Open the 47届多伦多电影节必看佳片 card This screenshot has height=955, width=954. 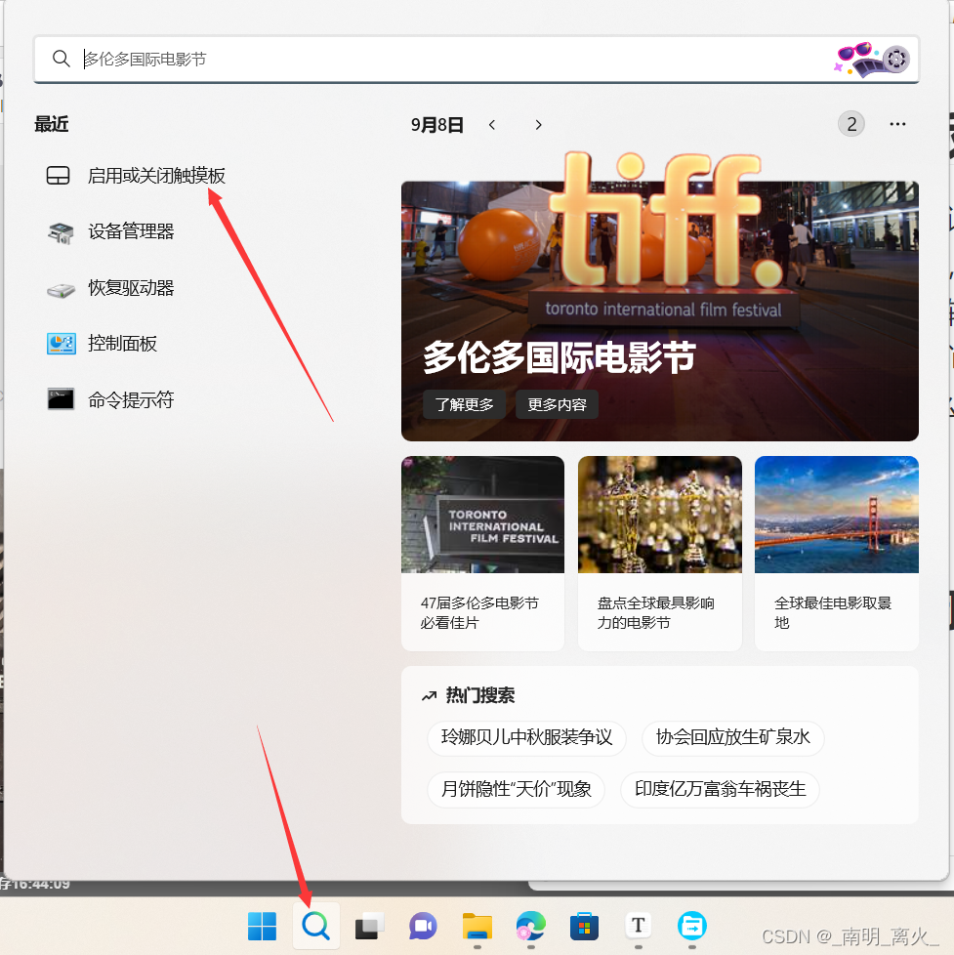(482, 553)
